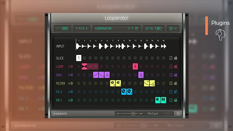The image size is (233, 131).
Task: Select the blue vinyl step numbered 2
Action: (130, 92)
